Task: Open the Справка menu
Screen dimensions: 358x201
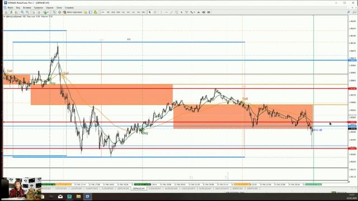Action: pyautogui.click(x=69, y=7)
